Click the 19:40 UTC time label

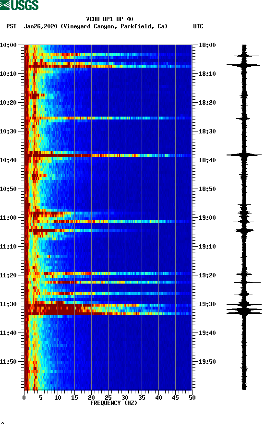(x=207, y=333)
